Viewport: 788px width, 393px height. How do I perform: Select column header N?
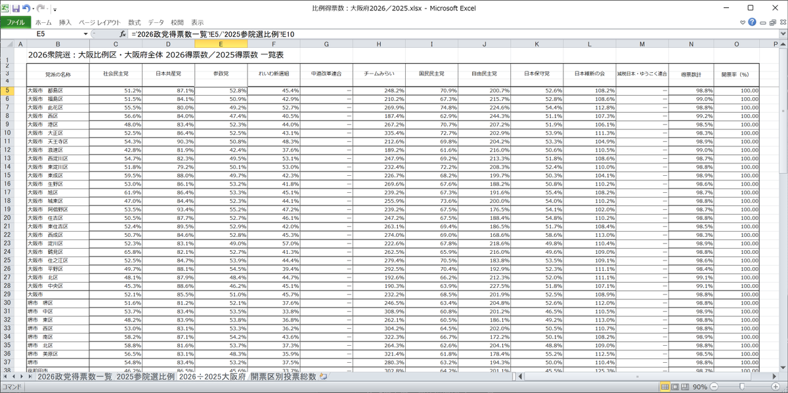[x=691, y=45]
